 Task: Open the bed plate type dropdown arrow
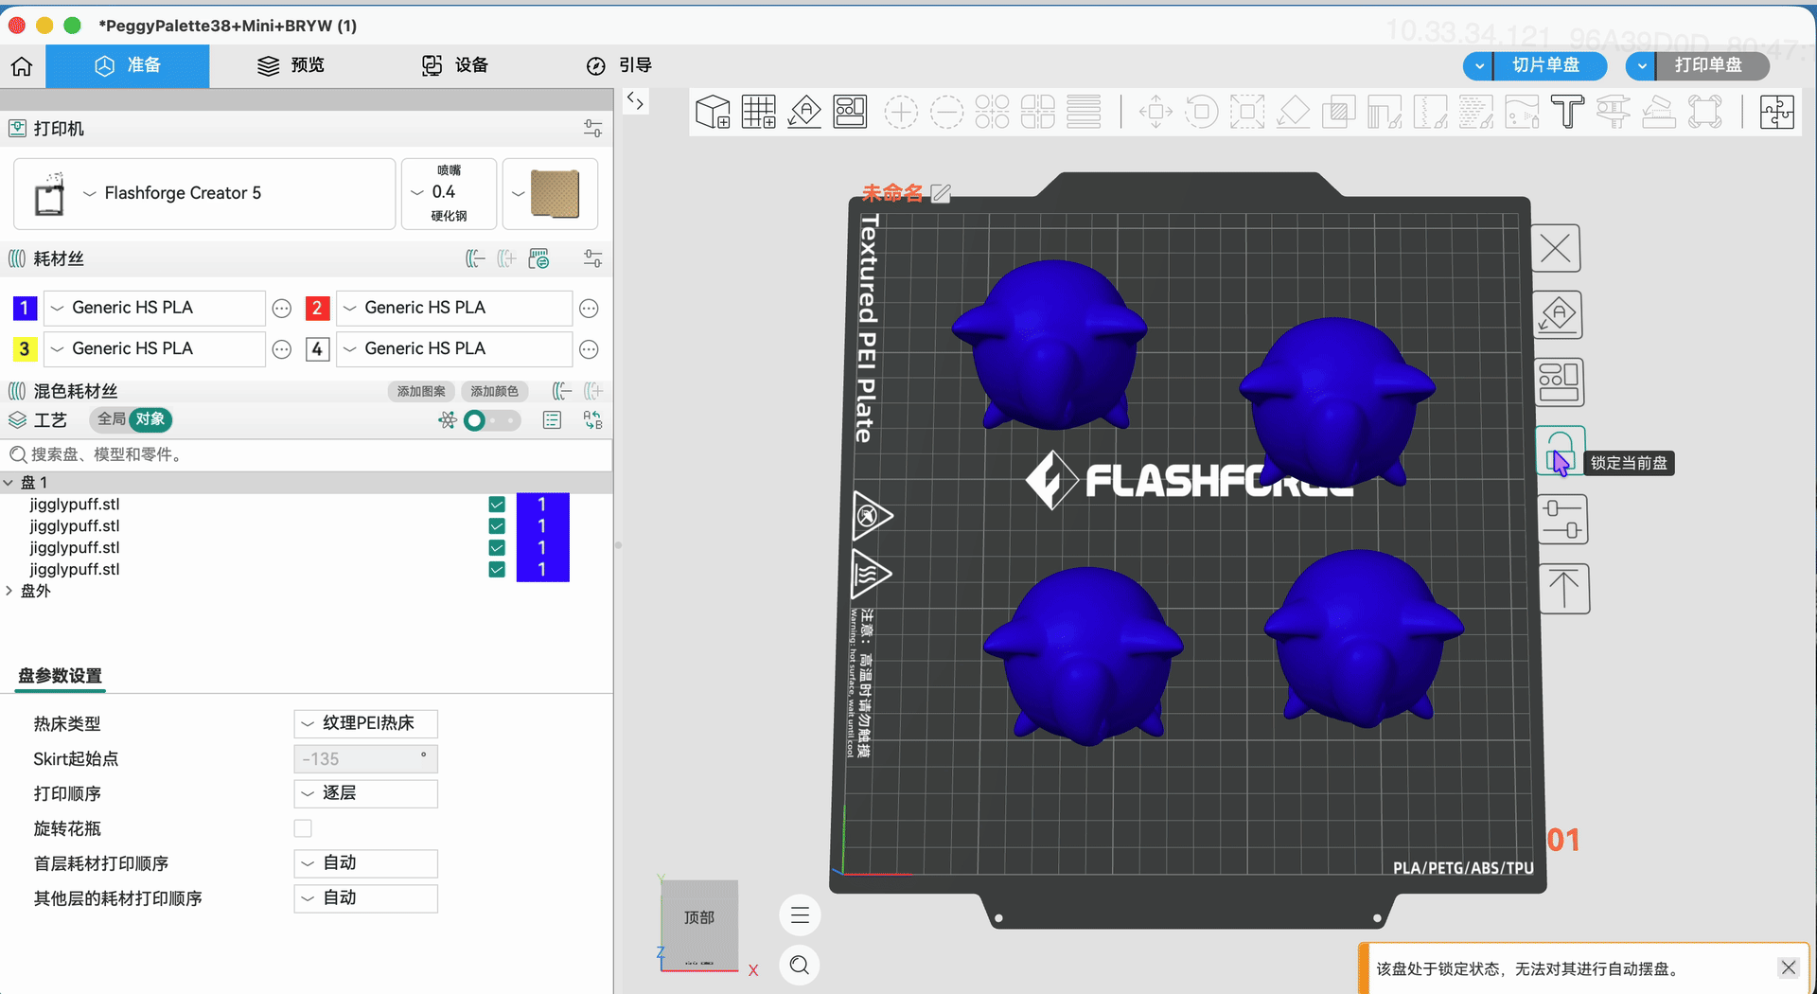tap(519, 194)
